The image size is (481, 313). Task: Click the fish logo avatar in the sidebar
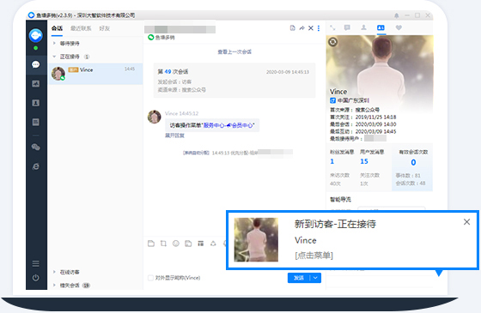[35, 35]
